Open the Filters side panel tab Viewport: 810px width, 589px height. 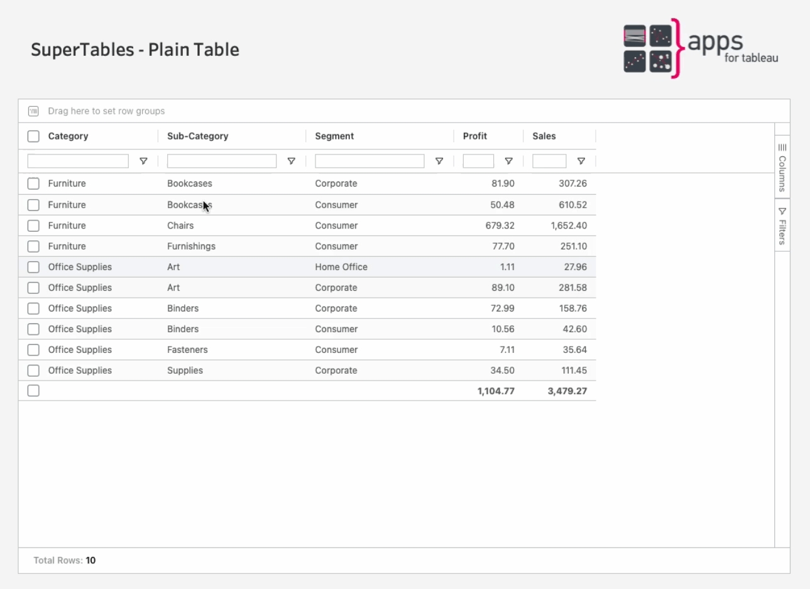(782, 225)
